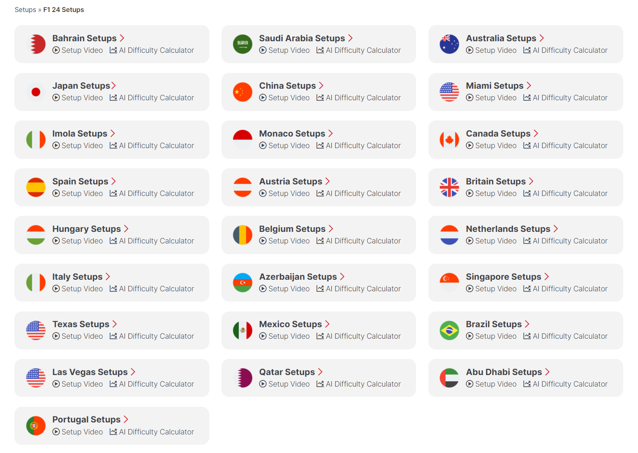Open the Belgium Setups heading link
638x453 pixels.
292,229
